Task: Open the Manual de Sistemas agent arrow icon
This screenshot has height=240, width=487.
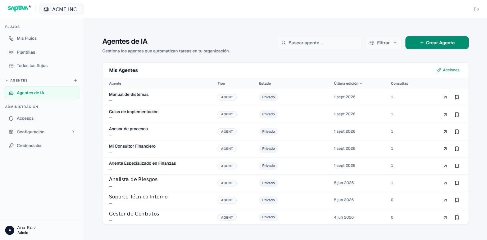Action: click(445, 97)
